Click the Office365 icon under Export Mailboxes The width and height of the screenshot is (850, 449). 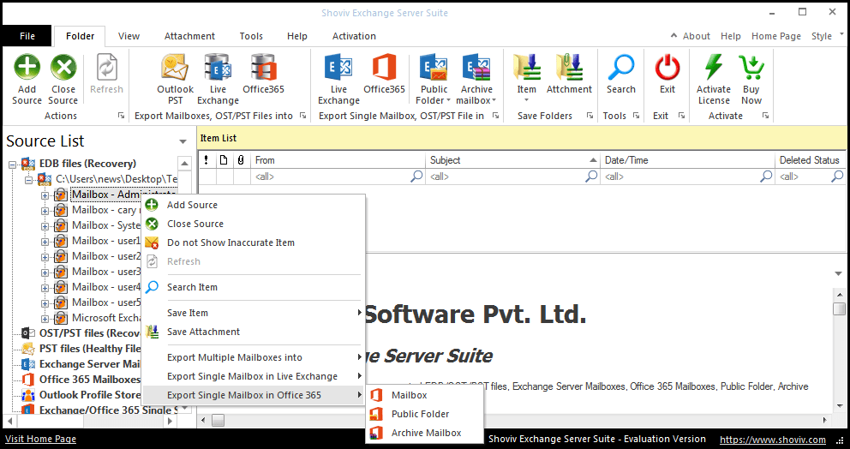263,67
